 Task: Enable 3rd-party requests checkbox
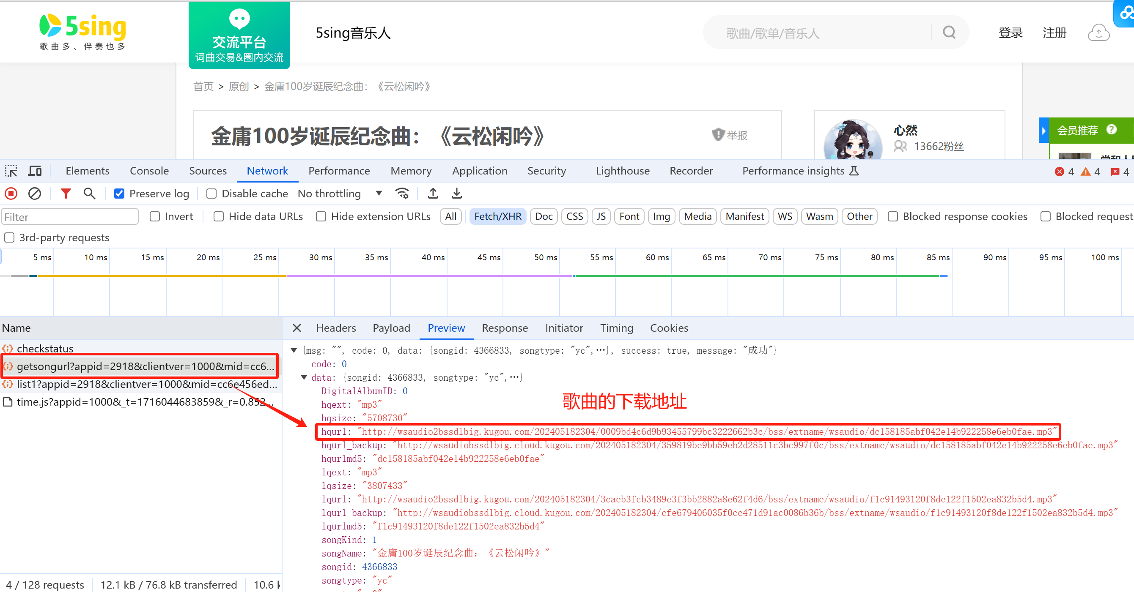(x=9, y=237)
